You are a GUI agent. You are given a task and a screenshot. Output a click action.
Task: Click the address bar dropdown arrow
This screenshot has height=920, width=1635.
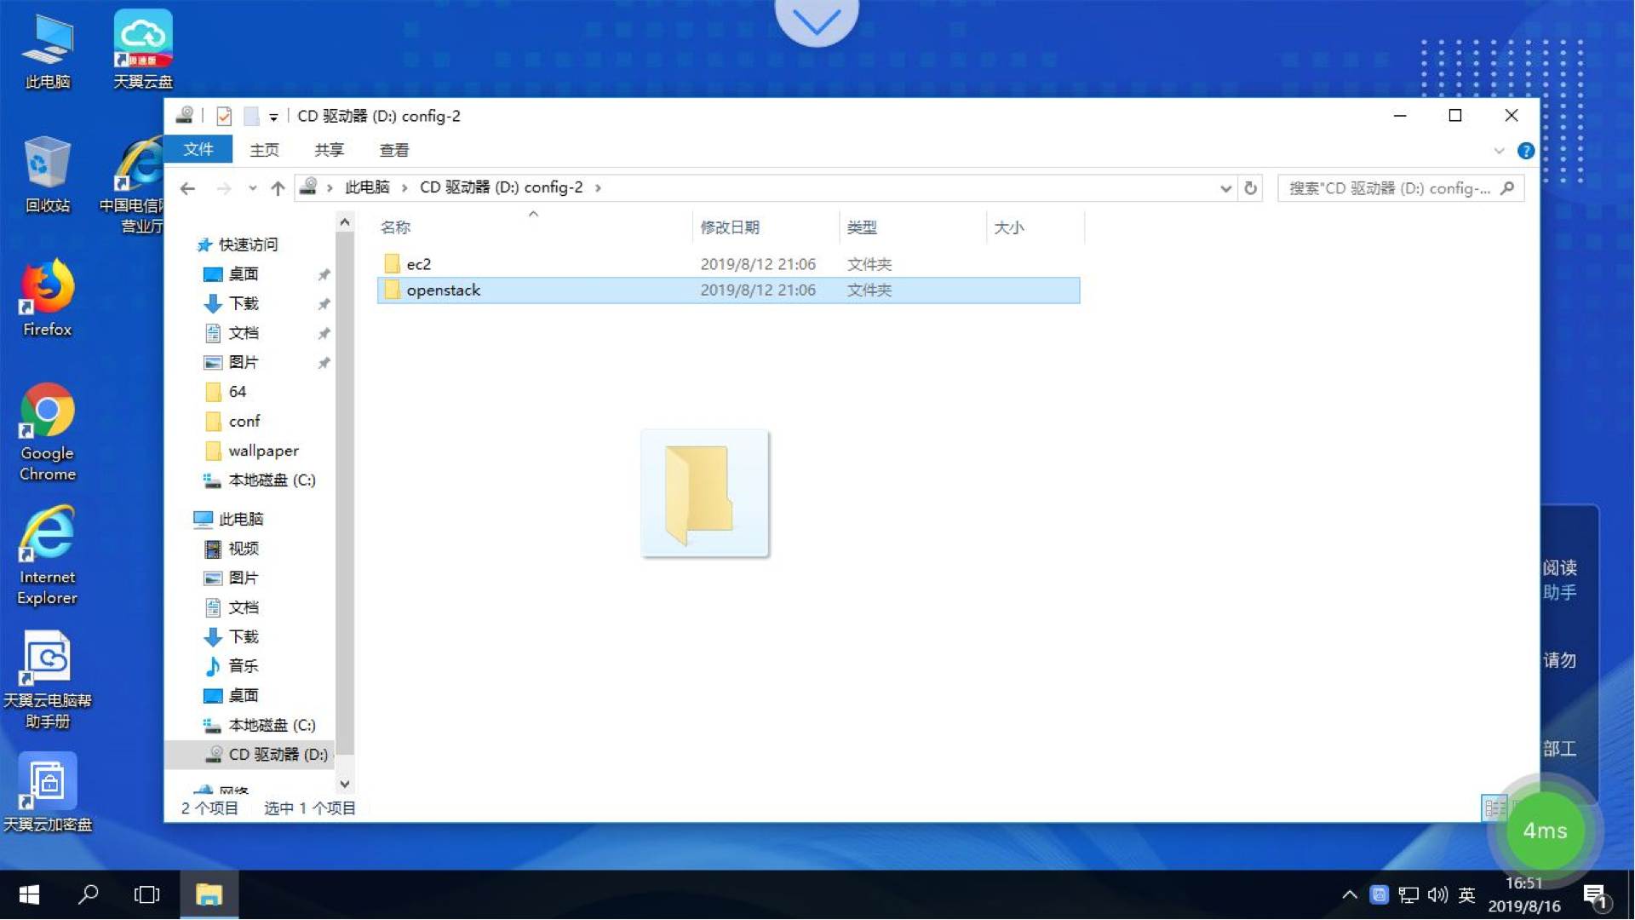1225,187
